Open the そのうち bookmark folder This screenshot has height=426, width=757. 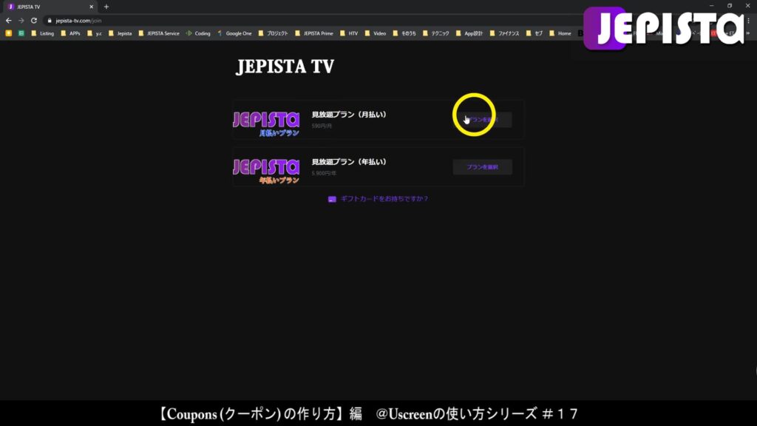tap(404, 33)
